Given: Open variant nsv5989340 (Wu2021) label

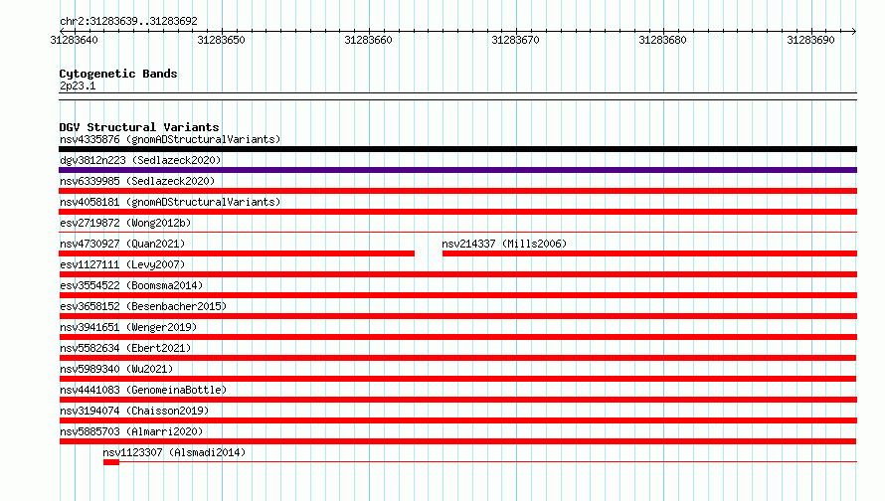Looking at the screenshot, I should (x=116, y=369).
